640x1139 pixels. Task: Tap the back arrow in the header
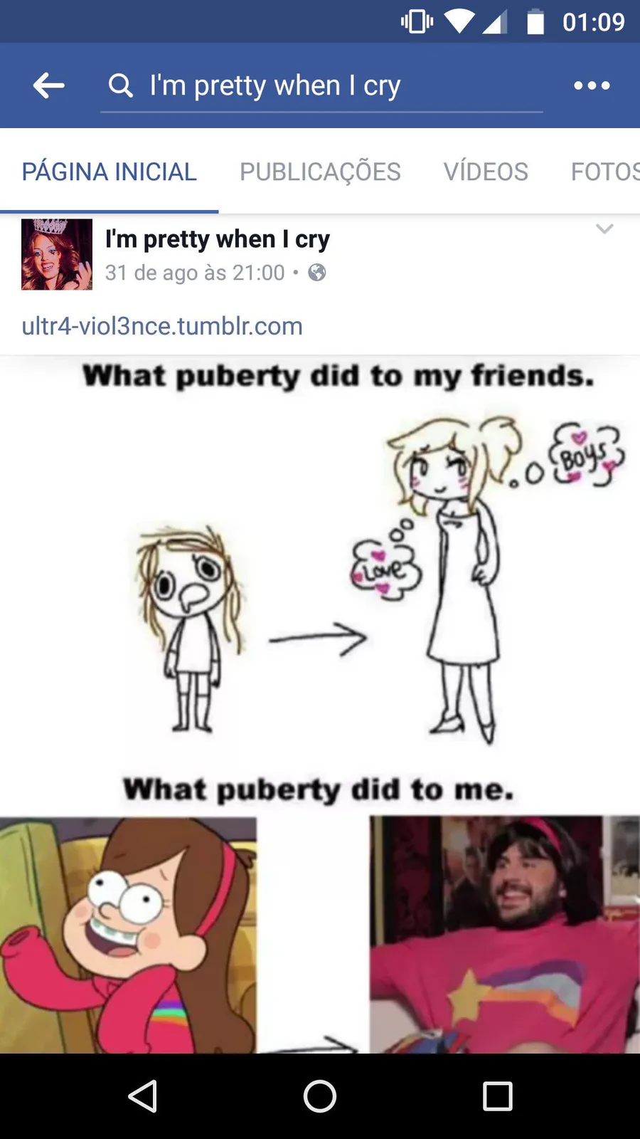(49, 85)
